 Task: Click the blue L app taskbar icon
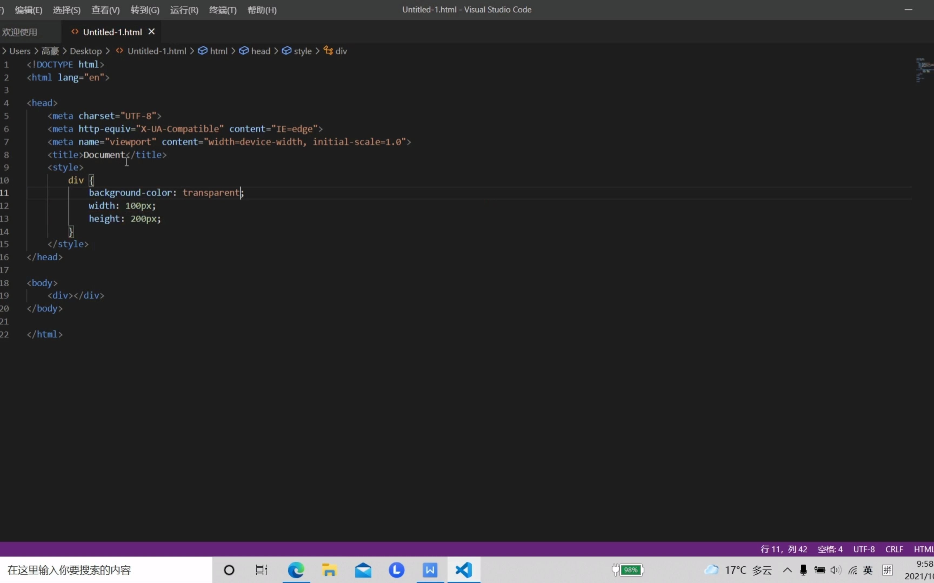click(396, 570)
